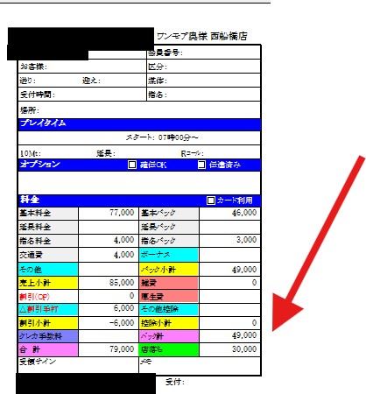
Task: Click the 受付時間 field
Action: click(x=82, y=95)
